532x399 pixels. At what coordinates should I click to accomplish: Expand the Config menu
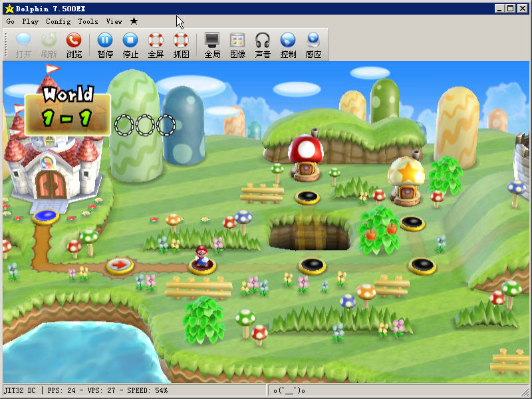tap(59, 21)
